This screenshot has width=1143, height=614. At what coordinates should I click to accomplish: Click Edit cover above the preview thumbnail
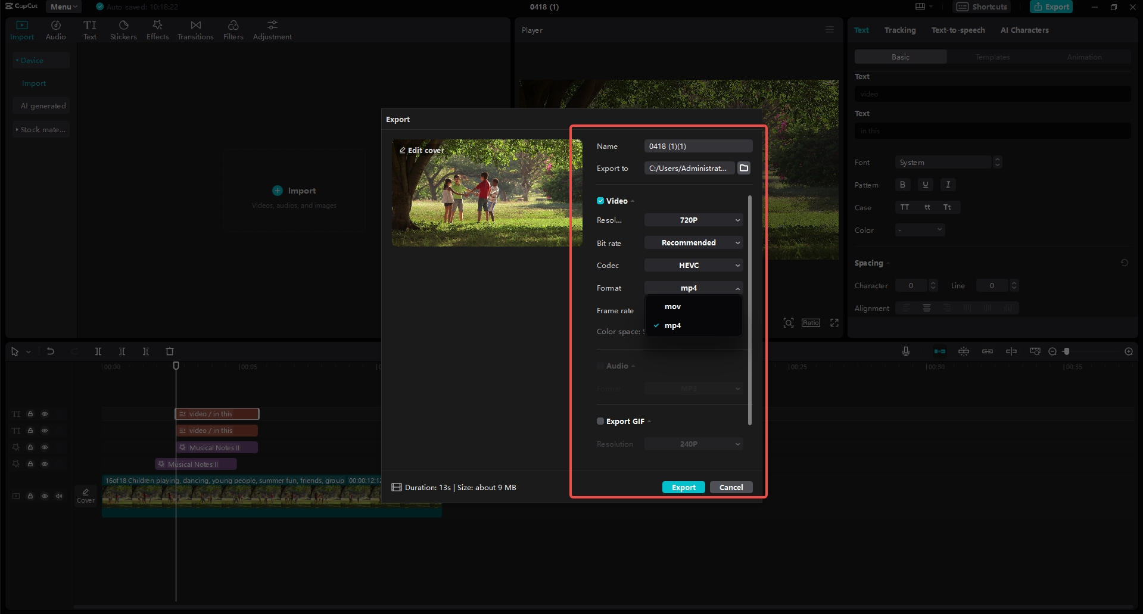pos(421,150)
